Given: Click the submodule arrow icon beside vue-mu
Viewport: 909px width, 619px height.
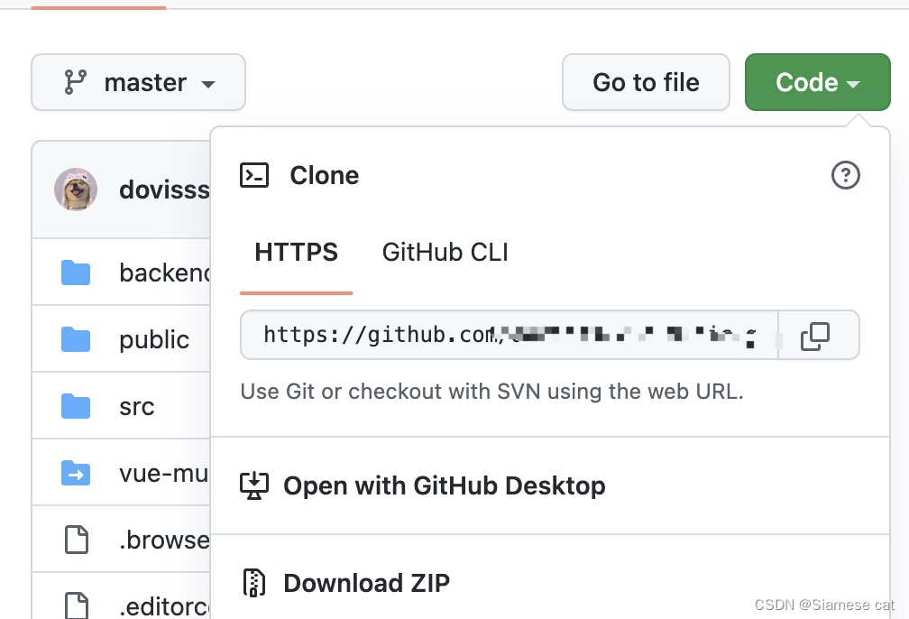Looking at the screenshot, I should pyautogui.click(x=76, y=472).
